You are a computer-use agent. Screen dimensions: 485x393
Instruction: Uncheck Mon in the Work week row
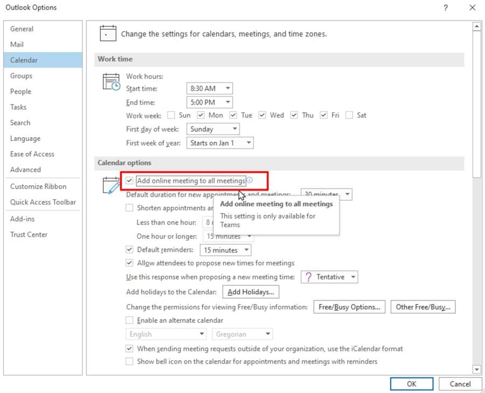point(201,115)
